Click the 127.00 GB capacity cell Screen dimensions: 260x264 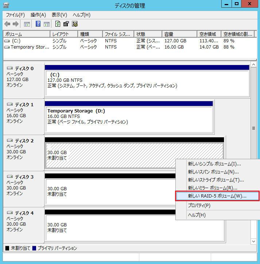tap(175, 41)
